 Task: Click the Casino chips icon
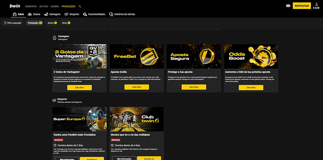30,14
